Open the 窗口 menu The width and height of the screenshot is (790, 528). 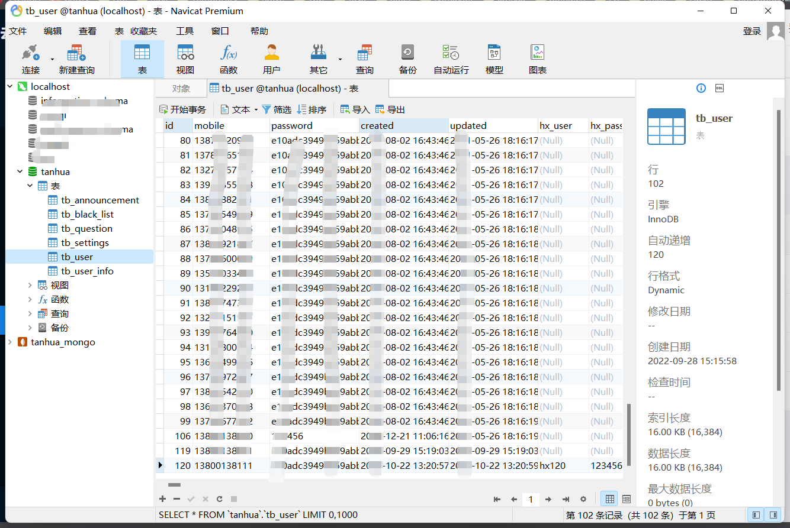point(220,31)
